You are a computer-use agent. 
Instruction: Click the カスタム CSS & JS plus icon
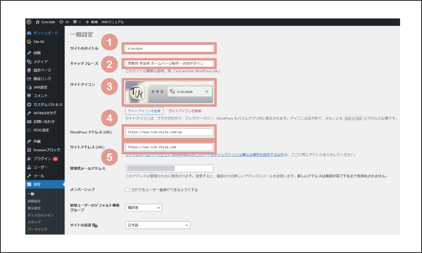pyautogui.click(x=29, y=104)
